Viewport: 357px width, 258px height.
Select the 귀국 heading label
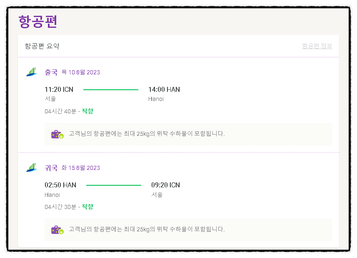tap(51, 168)
